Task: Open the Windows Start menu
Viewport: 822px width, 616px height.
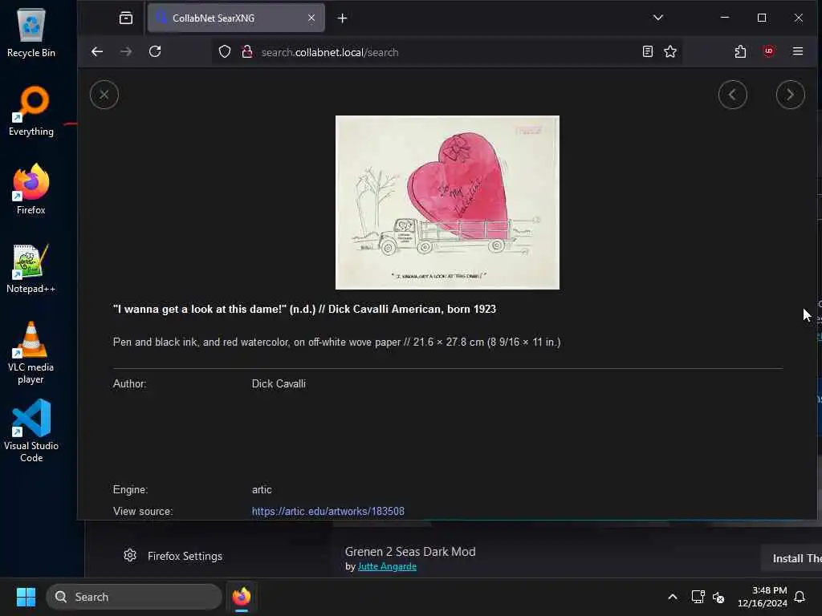Action: [26, 597]
